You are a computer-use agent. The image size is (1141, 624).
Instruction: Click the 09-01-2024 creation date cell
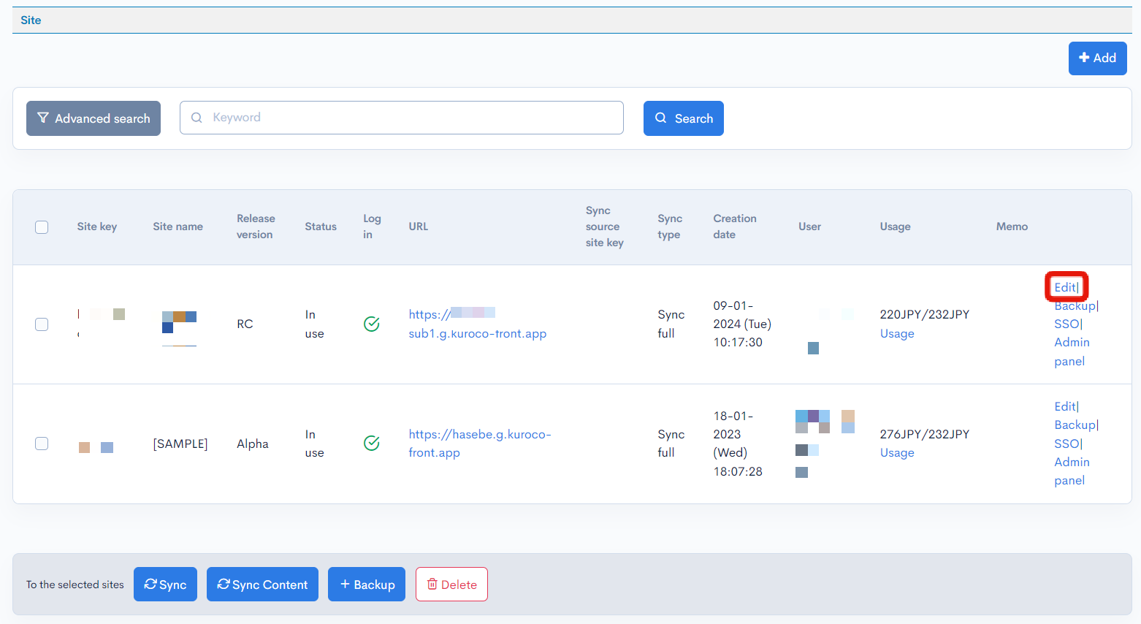[x=742, y=324]
